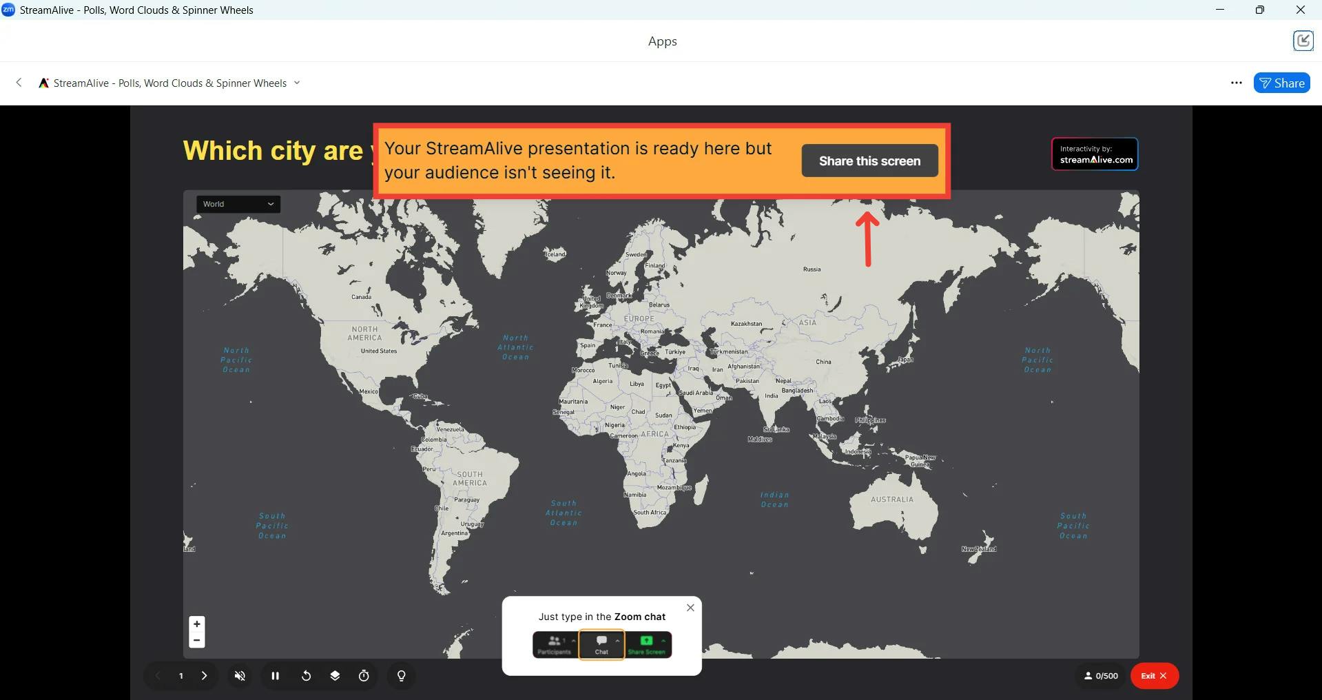Click the Libya label on the map
1322x700 pixels.
pos(637,384)
